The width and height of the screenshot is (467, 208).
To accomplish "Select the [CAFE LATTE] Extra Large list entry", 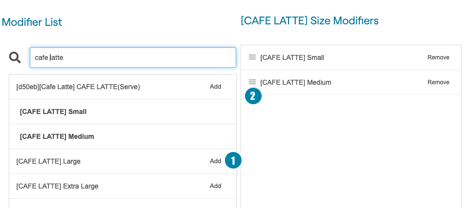I will [57, 186].
